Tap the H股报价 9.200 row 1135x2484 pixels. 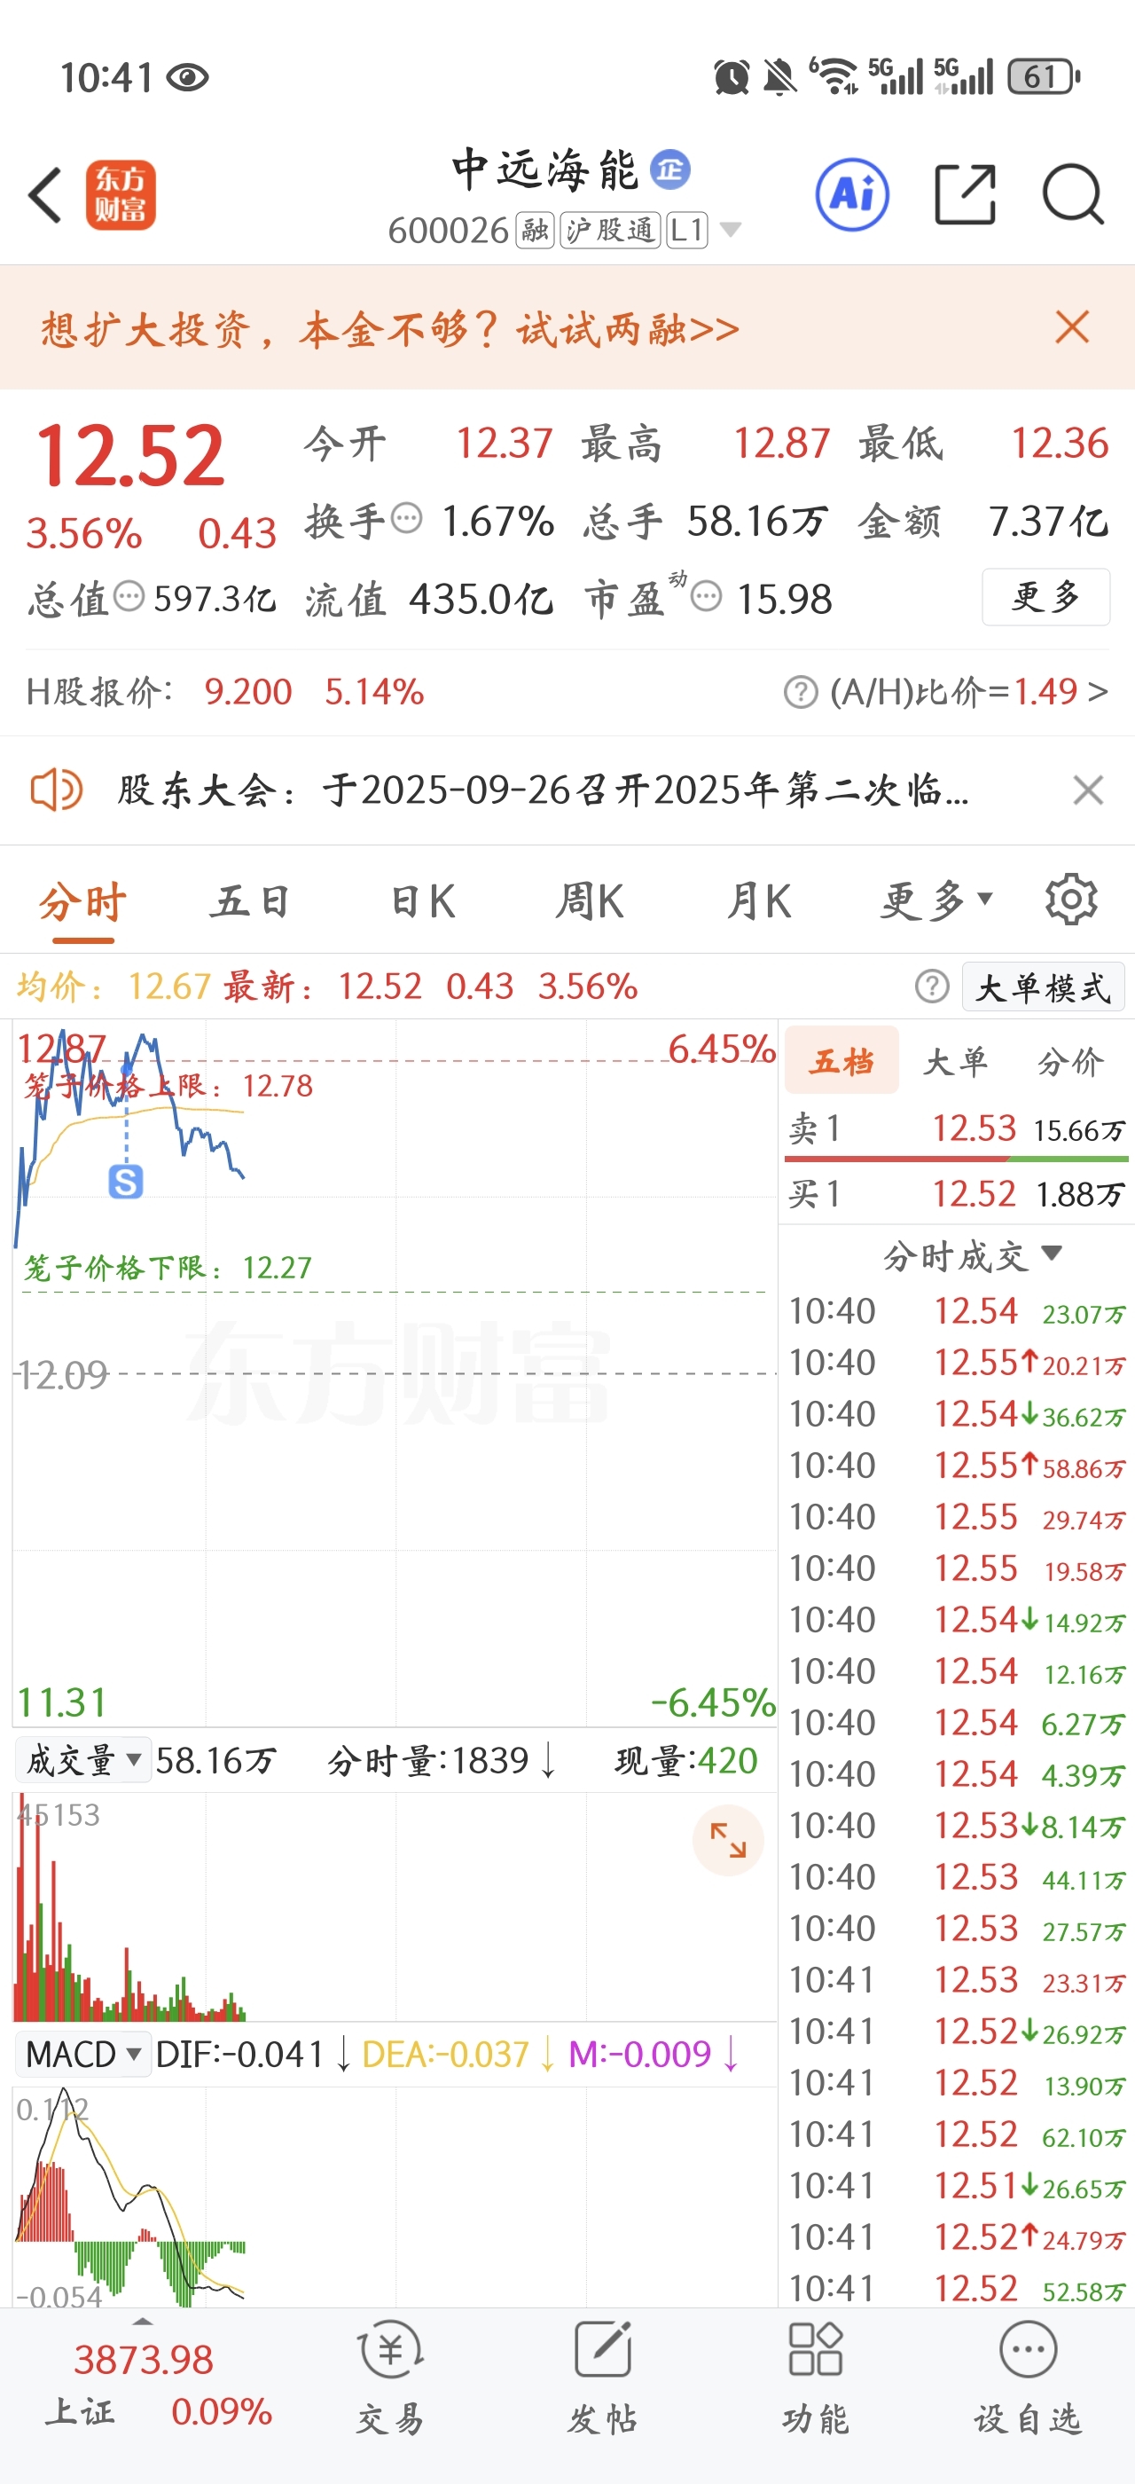coord(225,691)
